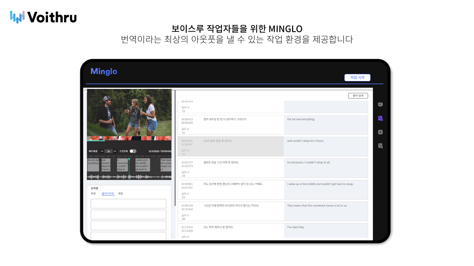Click the video preview of three people

click(129, 113)
